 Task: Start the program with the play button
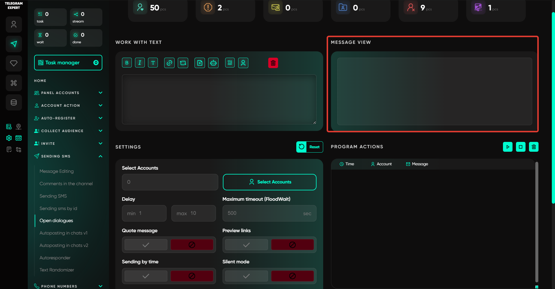(508, 147)
